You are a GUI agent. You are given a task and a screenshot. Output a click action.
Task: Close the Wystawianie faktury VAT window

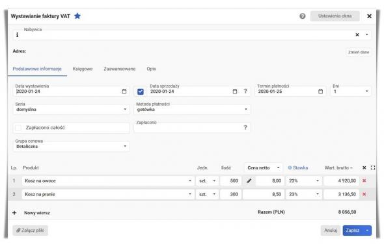click(369, 16)
